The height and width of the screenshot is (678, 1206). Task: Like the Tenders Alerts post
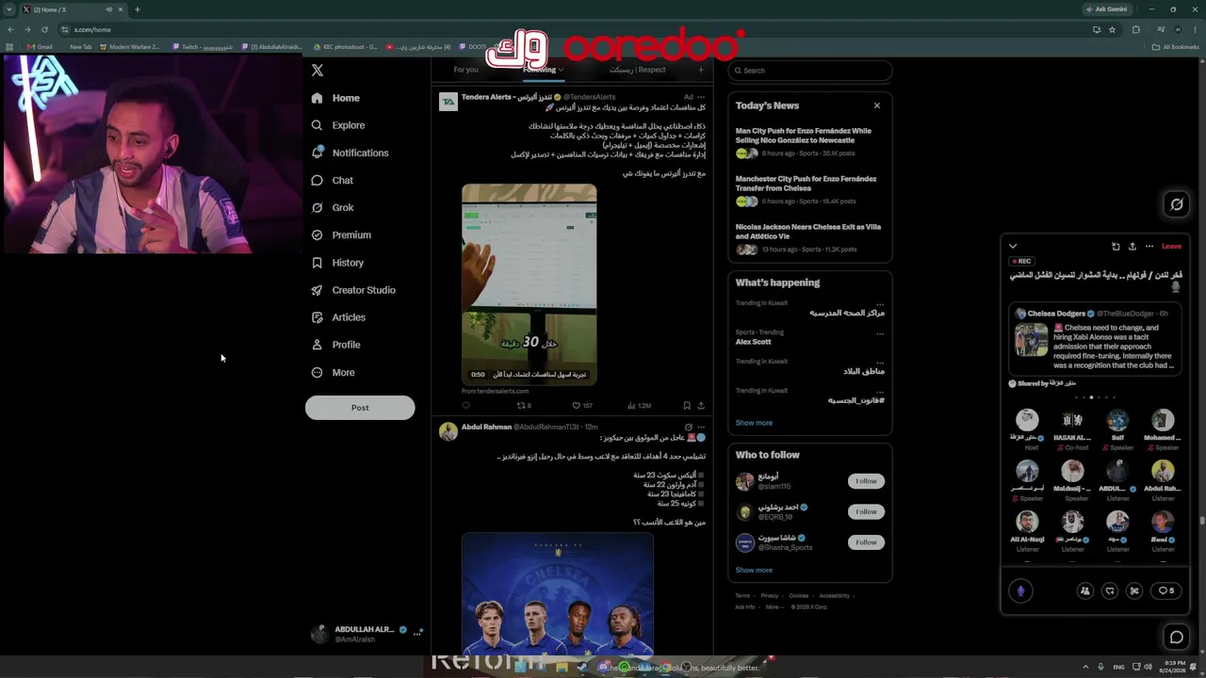coord(581,406)
